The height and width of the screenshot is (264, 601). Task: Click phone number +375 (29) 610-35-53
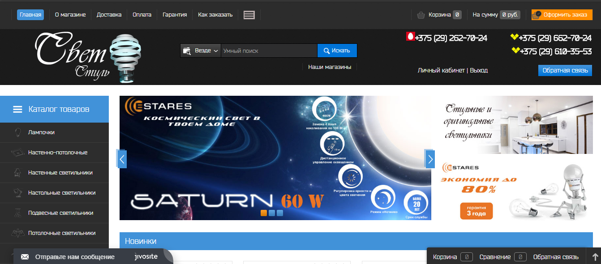click(x=555, y=51)
